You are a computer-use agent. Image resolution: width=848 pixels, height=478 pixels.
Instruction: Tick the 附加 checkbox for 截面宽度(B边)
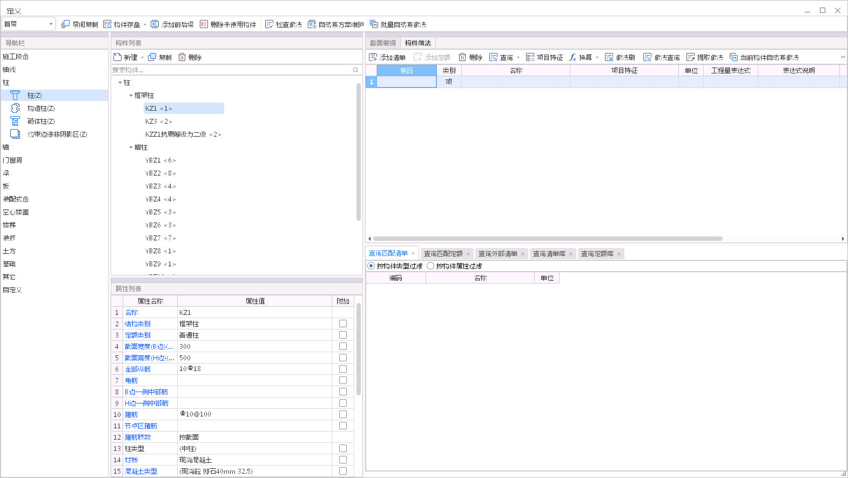(x=343, y=346)
